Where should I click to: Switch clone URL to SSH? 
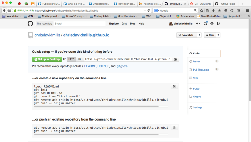(80, 59)
